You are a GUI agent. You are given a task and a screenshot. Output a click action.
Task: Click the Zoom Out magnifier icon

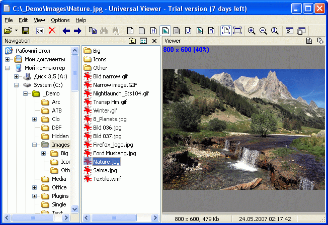[x=263, y=31]
